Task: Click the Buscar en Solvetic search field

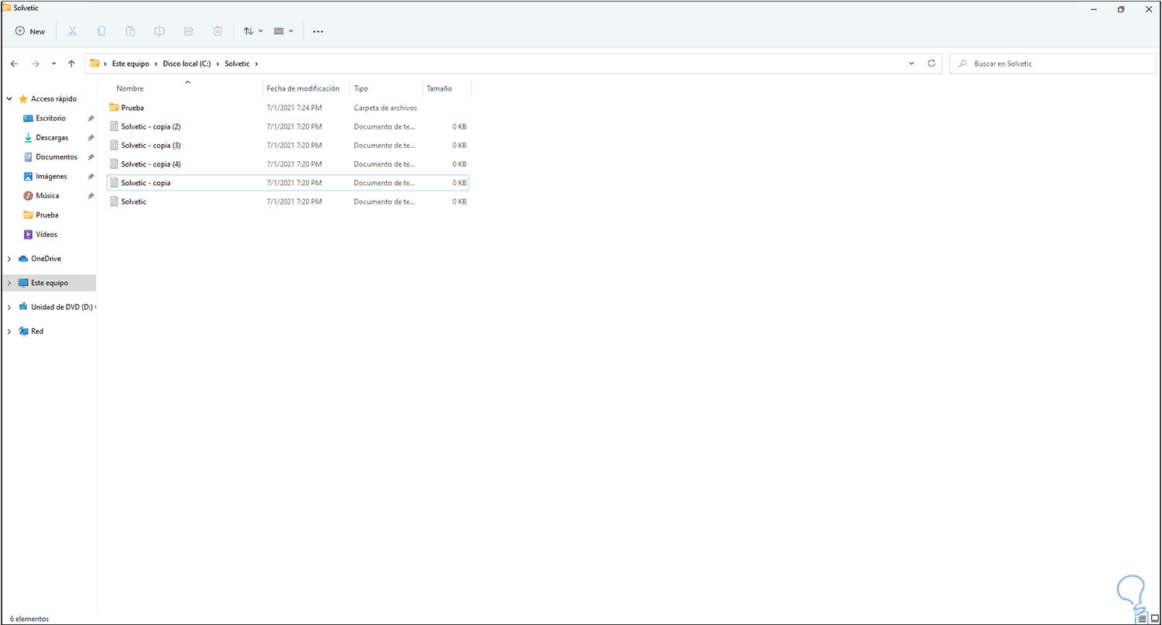Action: (x=1052, y=64)
